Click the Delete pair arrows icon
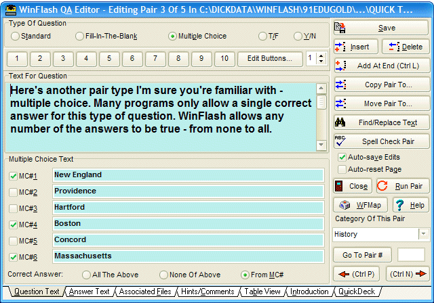434x303 pixels. pyautogui.click(x=394, y=47)
